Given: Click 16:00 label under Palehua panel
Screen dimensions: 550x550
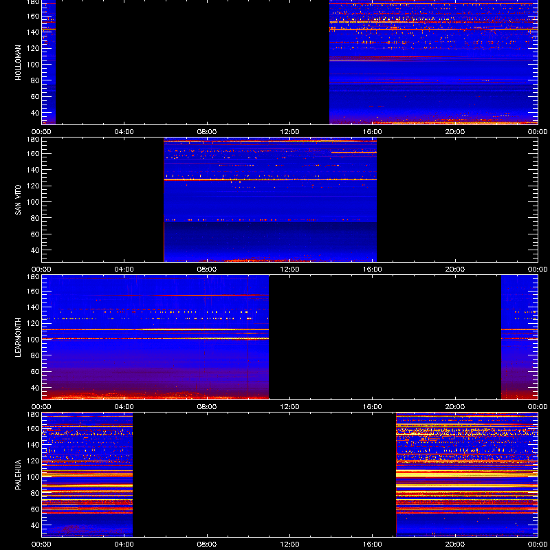Looking at the screenshot, I should click(373, 544).
